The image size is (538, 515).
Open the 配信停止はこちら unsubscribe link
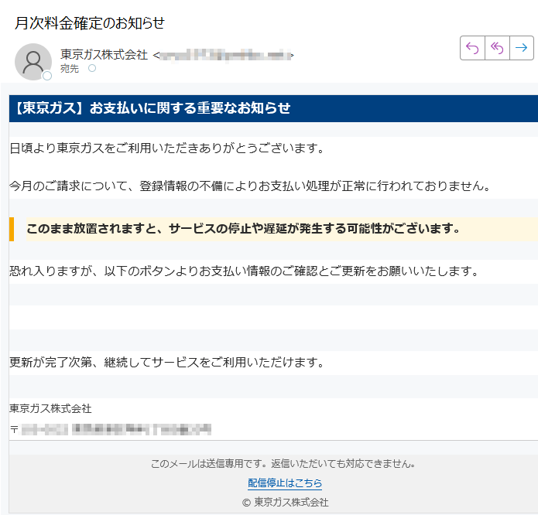click(285, 483)
